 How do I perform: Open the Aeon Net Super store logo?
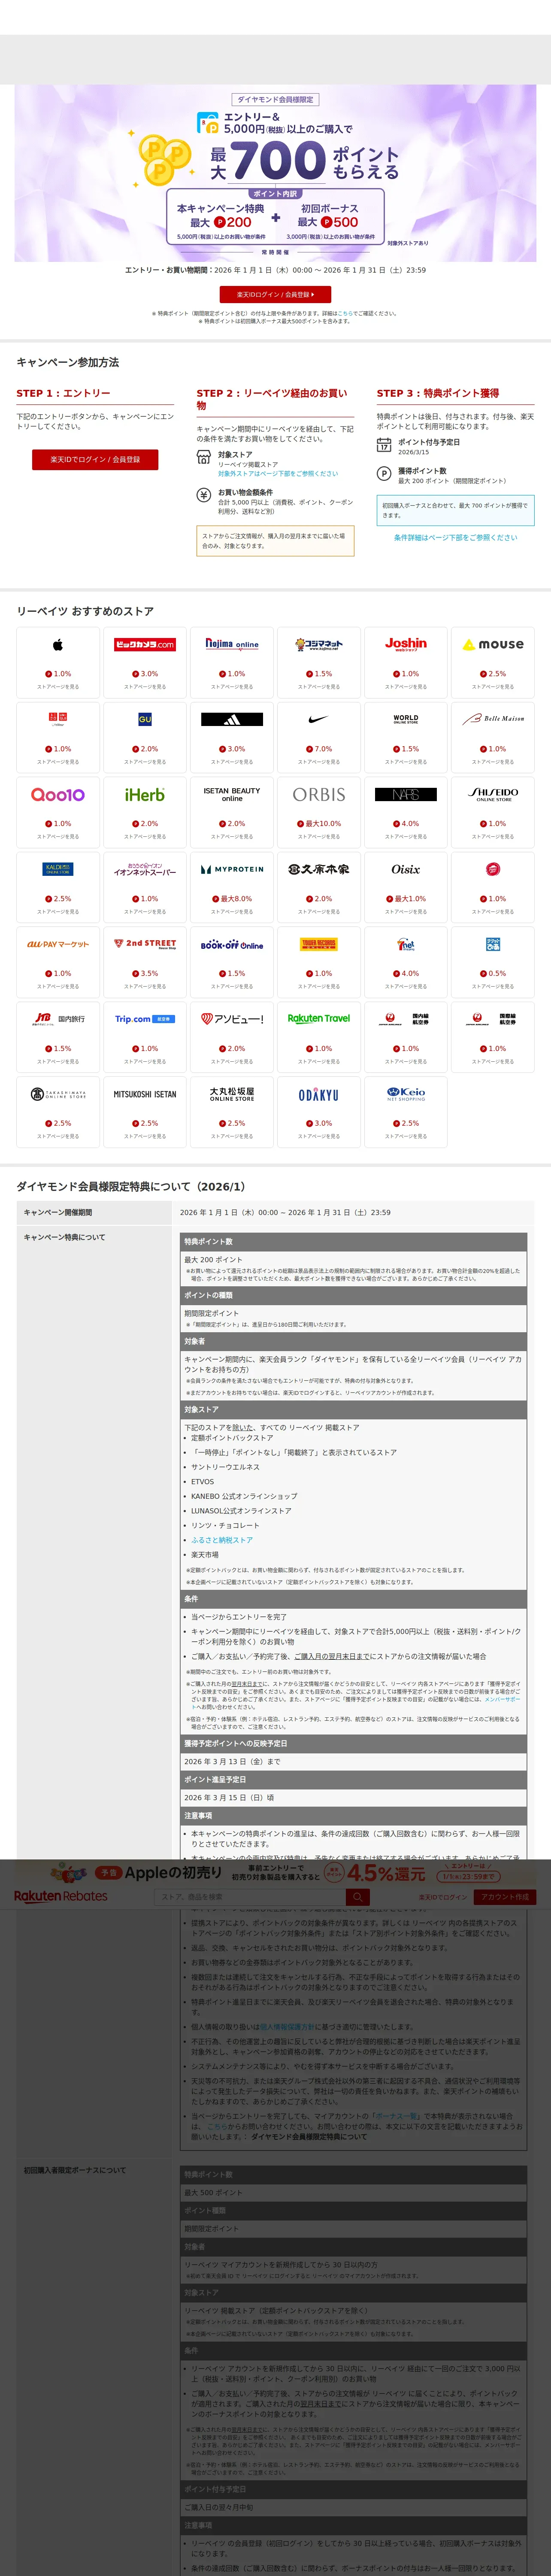[x=145, y=869]
